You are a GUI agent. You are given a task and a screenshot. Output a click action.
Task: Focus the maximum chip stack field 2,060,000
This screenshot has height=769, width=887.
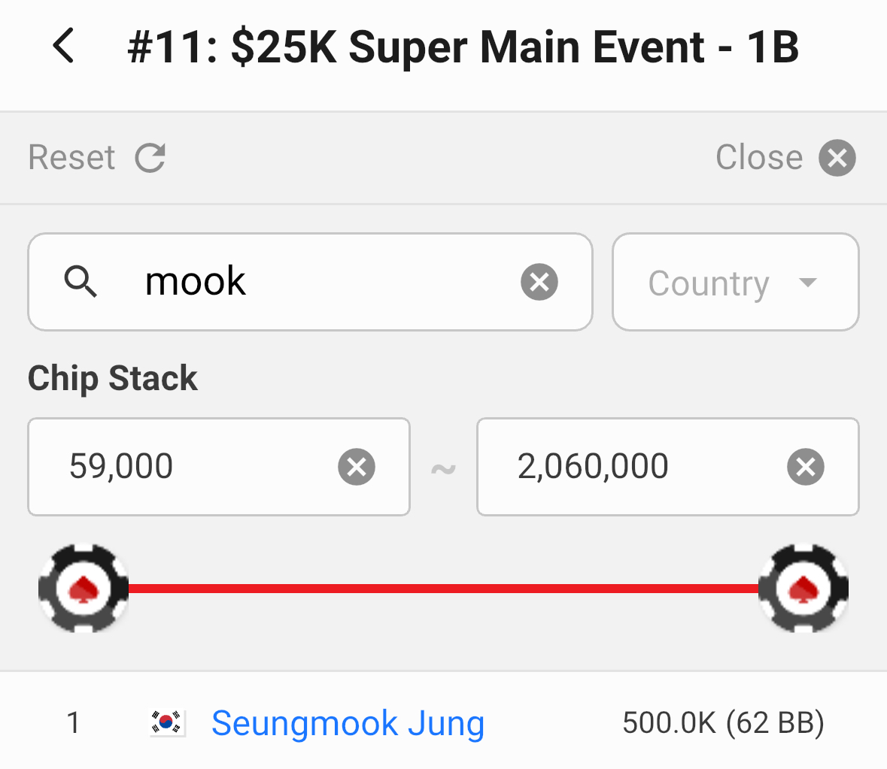632,467
